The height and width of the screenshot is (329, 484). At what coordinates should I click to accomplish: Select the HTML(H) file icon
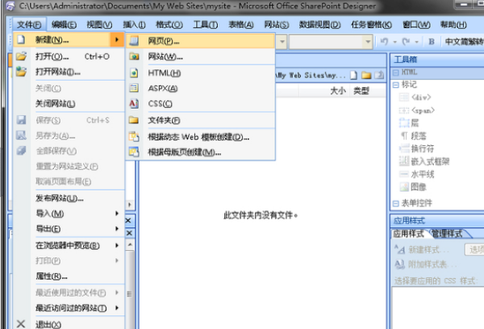pyautogui.click(x=134, y=73)
